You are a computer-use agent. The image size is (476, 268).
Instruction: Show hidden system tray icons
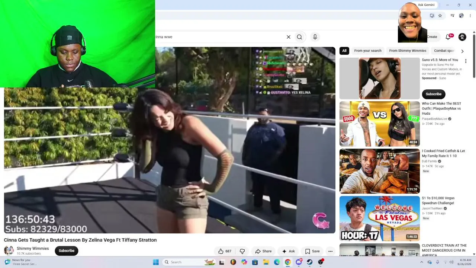pos(421,262)
